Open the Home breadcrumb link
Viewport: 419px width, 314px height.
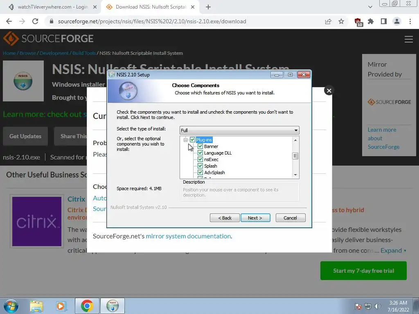[x=9, y=53]
